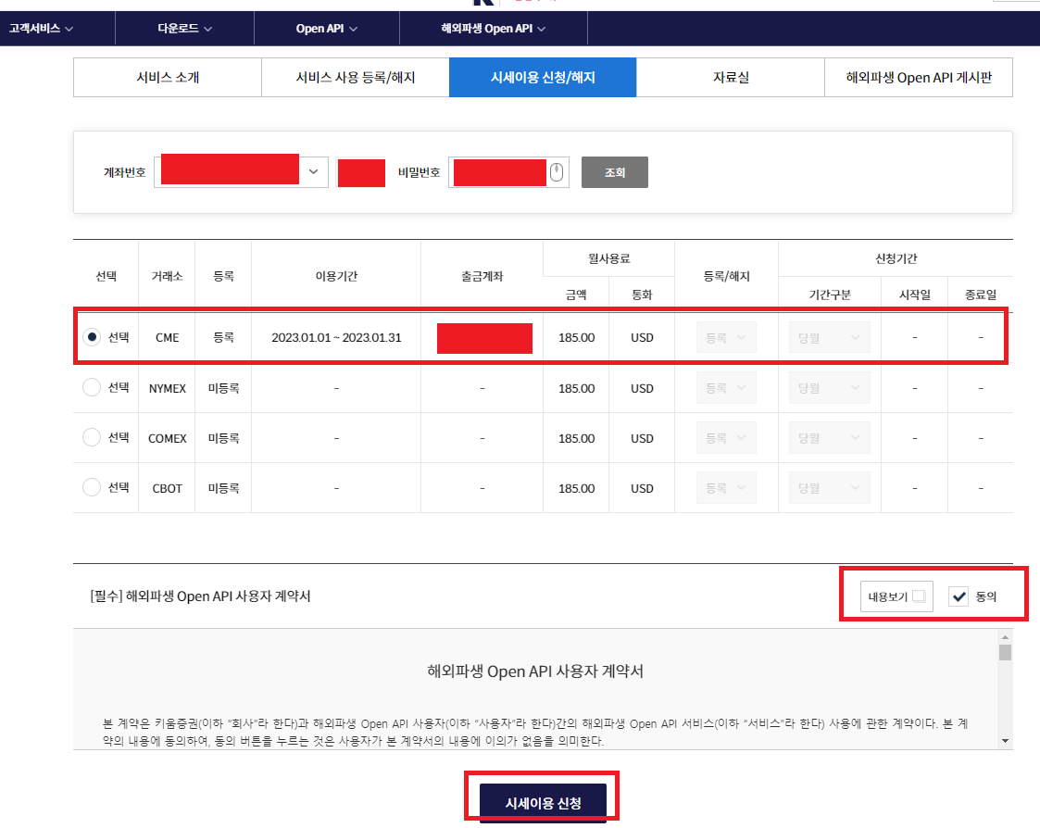Open the CME row 당월 period dropdown
The height and width of the screenshot is (828, 1040).
[829, 338]
